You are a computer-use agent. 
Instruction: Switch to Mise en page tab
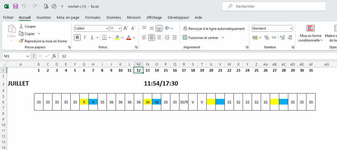point(68,17)
